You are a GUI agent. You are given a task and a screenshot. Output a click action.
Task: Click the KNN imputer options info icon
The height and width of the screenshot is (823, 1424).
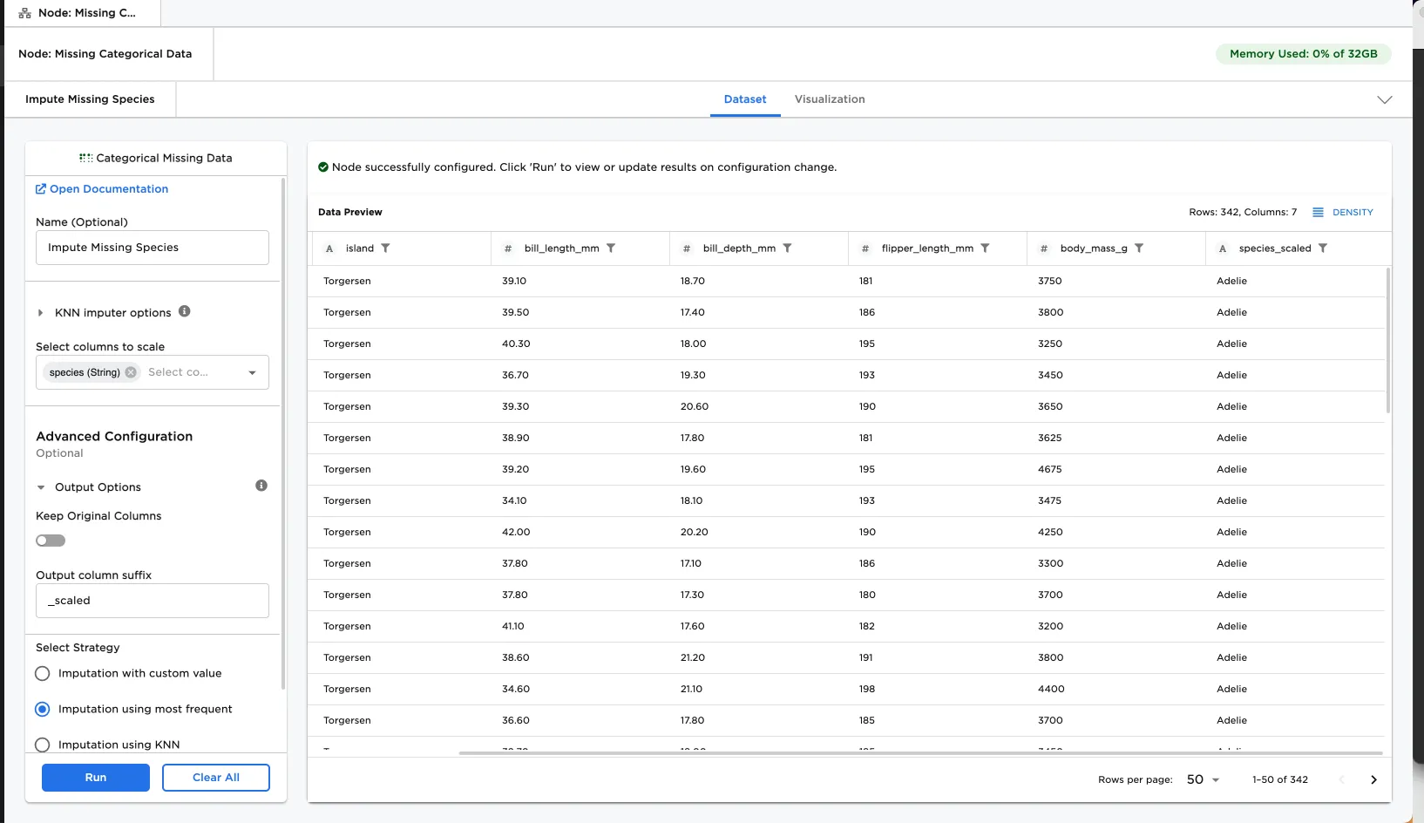pos(185,311)
